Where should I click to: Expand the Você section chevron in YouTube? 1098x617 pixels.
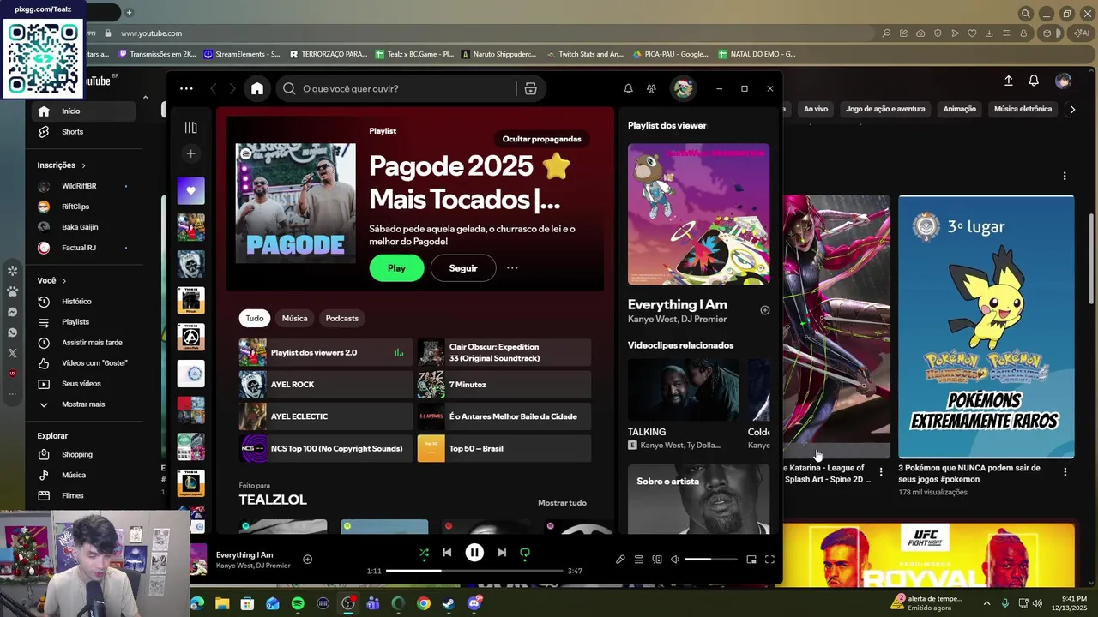63,281
